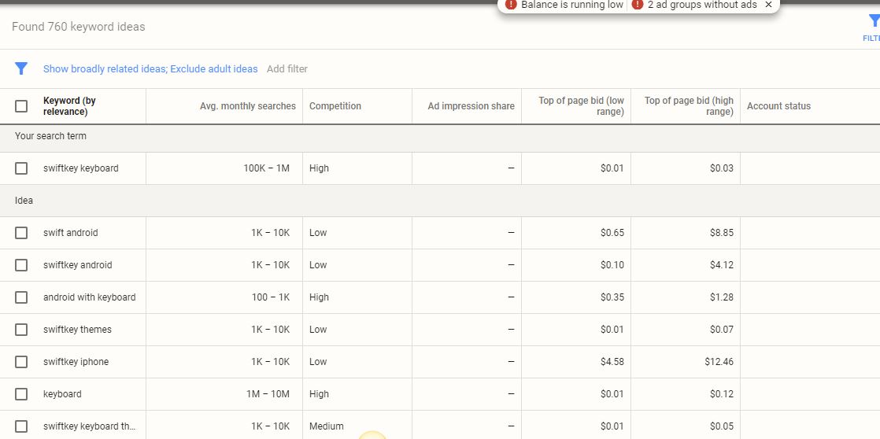Click the 1M – 10M searches value
The image size is (880, 439).
pyautogui.click(x=268, y=393)
